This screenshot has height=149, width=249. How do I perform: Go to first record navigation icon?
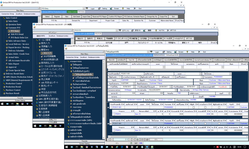coord(109,139)
